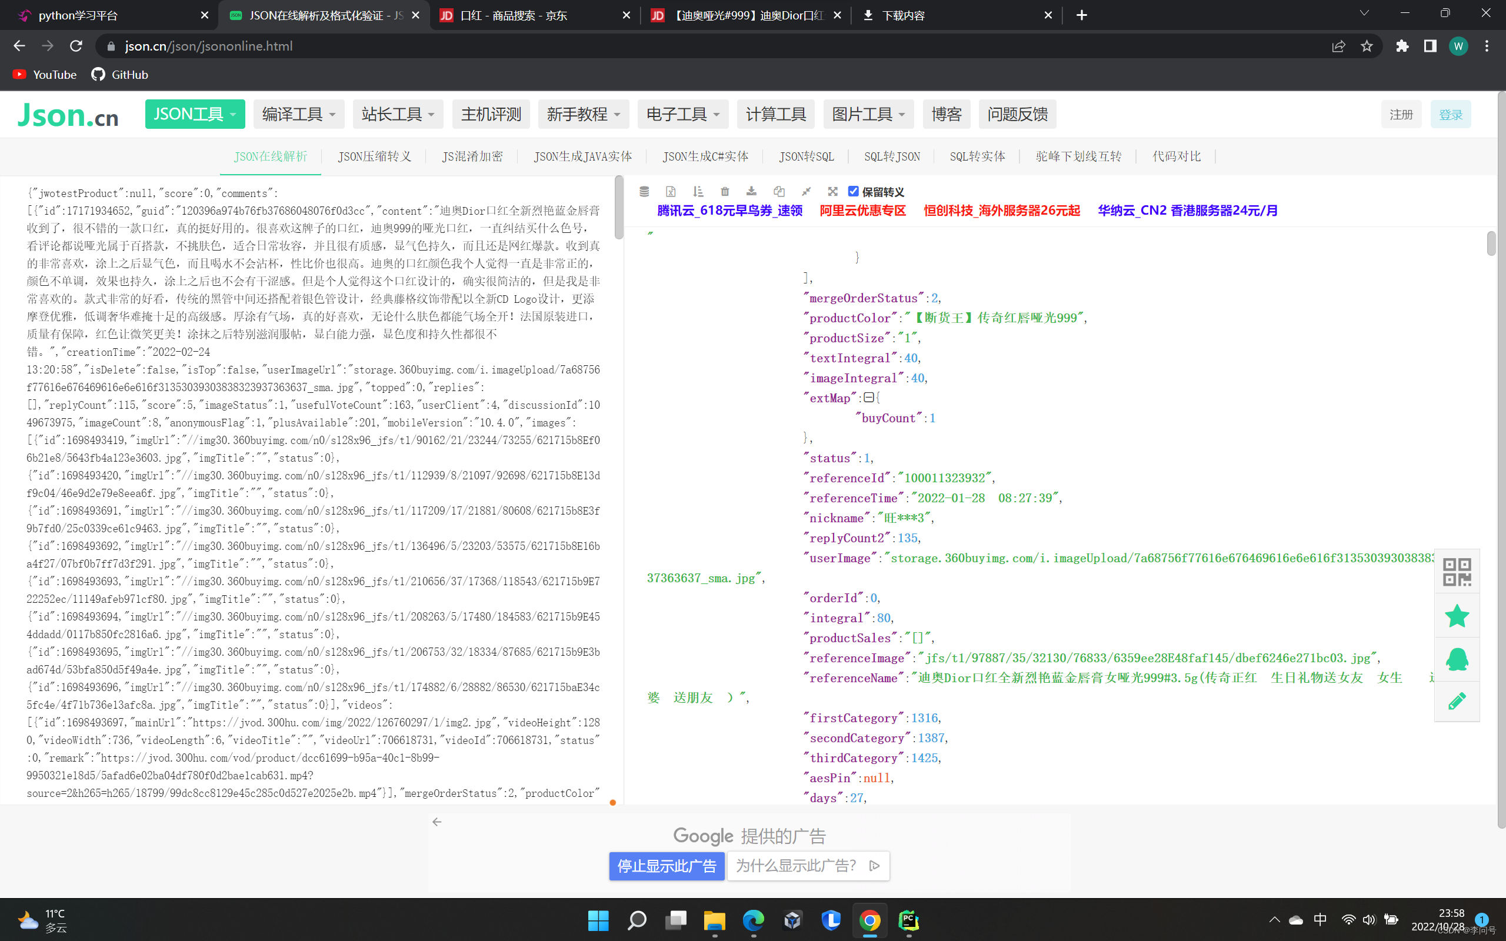This screenshot has width=1506, height=941.
Task: Click the 注册 button
Action: (1402, 114)
